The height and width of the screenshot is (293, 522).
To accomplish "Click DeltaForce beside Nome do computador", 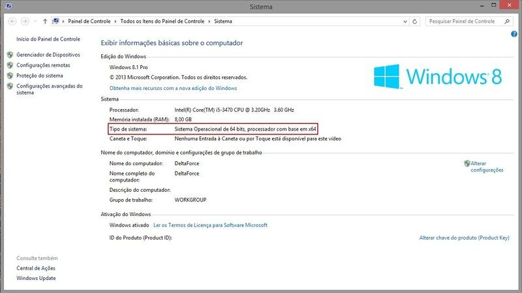I will coord(187,164).
